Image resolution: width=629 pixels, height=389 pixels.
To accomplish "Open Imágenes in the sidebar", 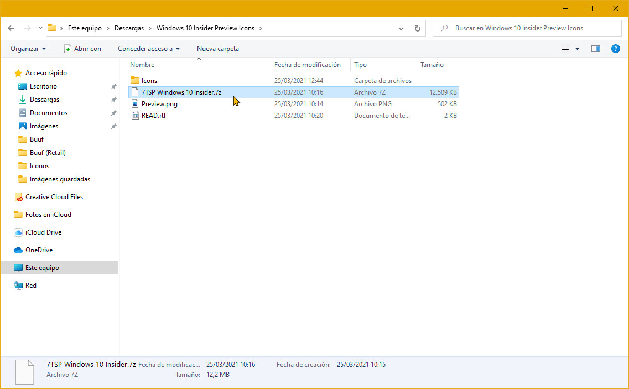I will coord(44,126).
